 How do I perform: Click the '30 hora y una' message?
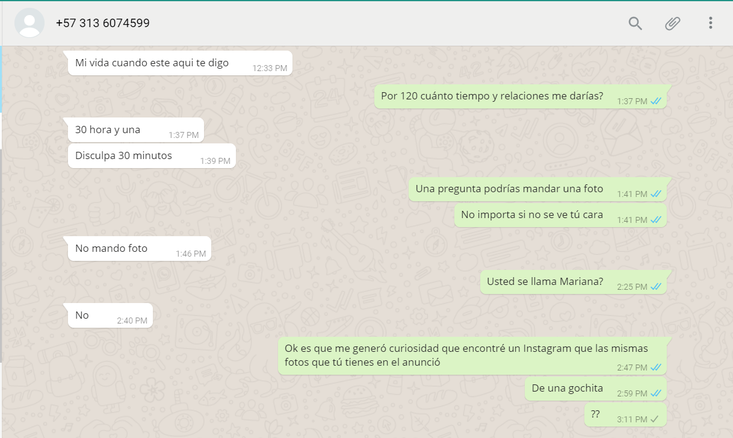click(136, 130)
